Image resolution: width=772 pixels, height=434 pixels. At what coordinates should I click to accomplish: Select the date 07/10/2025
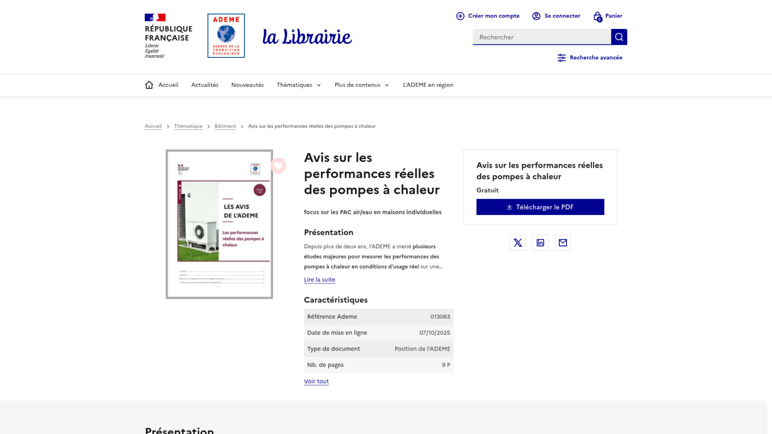tap(435, 333)
